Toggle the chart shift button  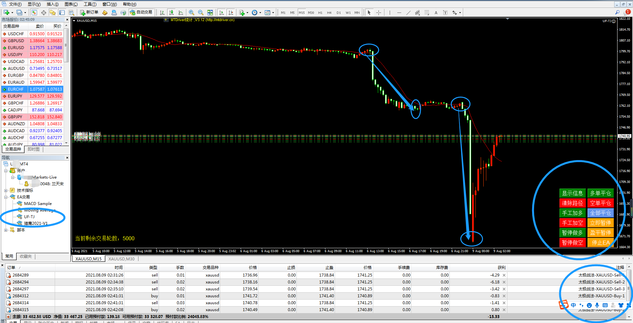point(231,13)
